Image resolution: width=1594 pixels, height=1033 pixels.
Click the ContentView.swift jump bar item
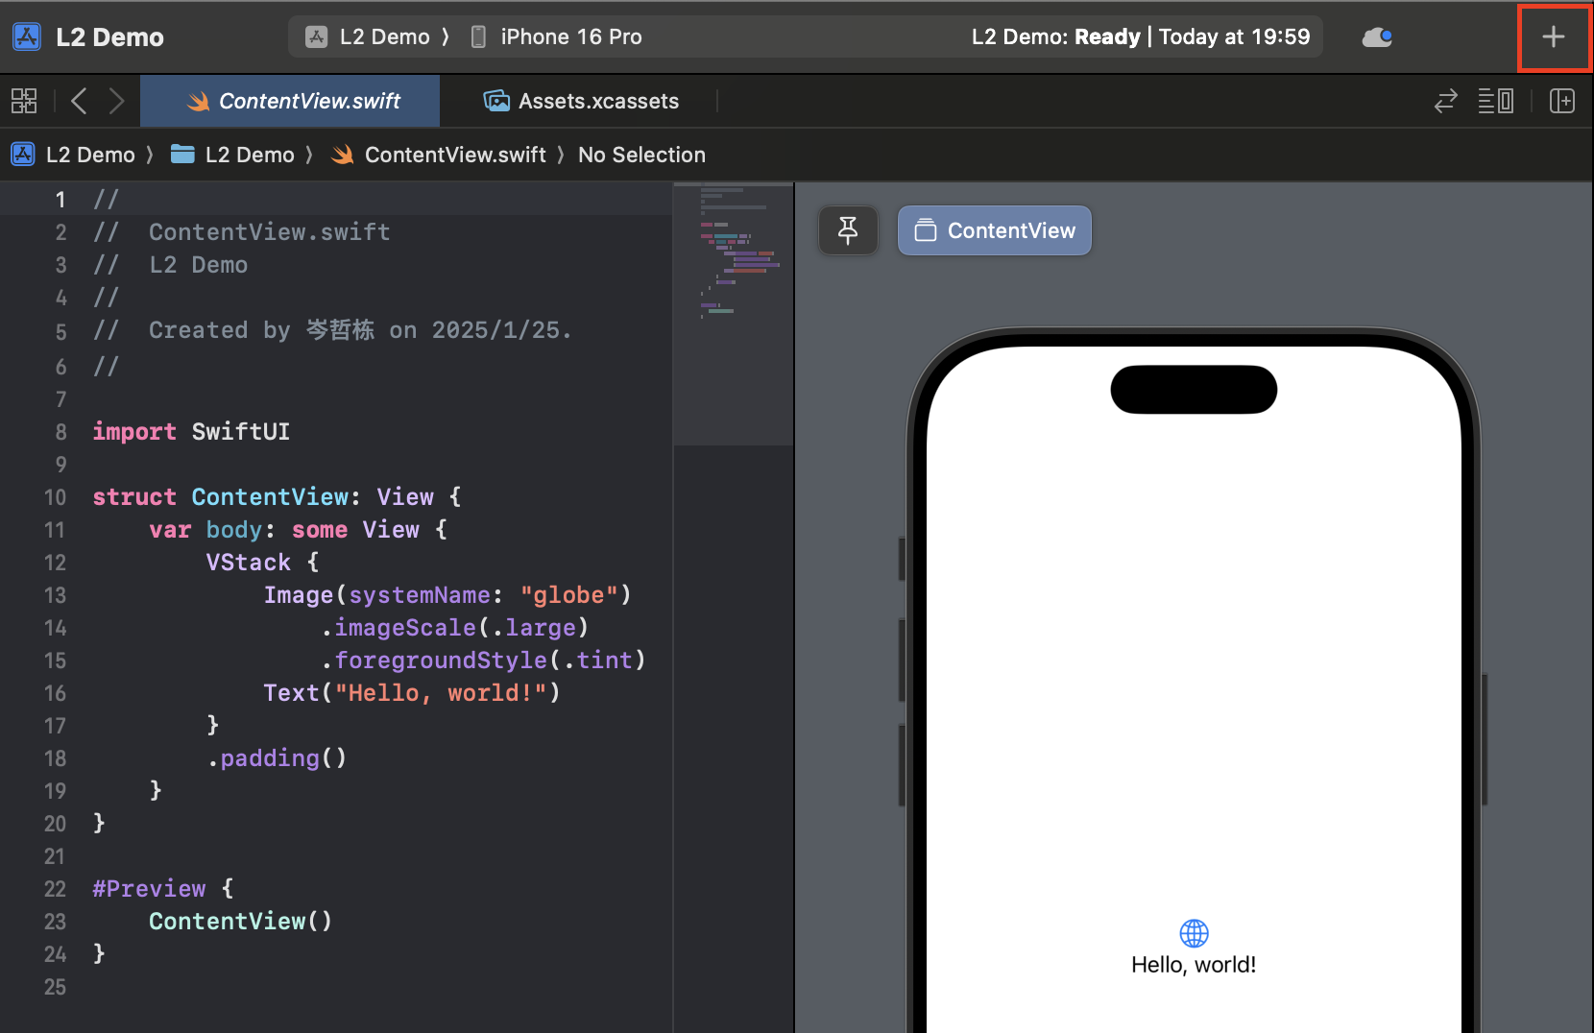click(x=439, y=155)
